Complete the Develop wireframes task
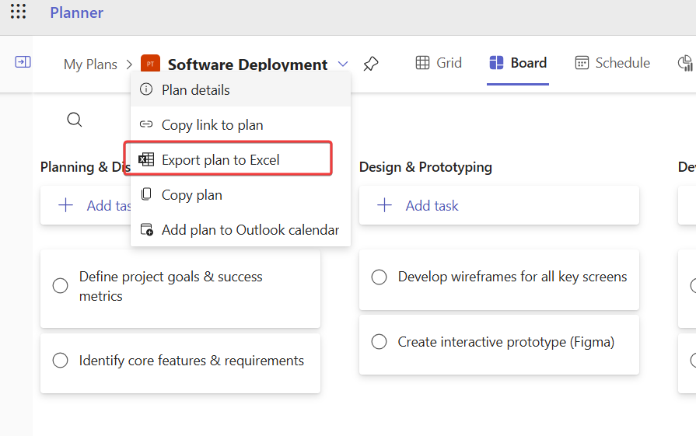The width and height of the screenshot is (696, 436). pyautogui.click(x=379, y=277)
